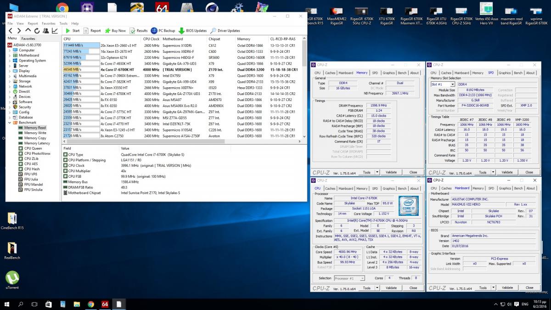Expand the Server tree node
551x310 pixels.
pos(9,66)
